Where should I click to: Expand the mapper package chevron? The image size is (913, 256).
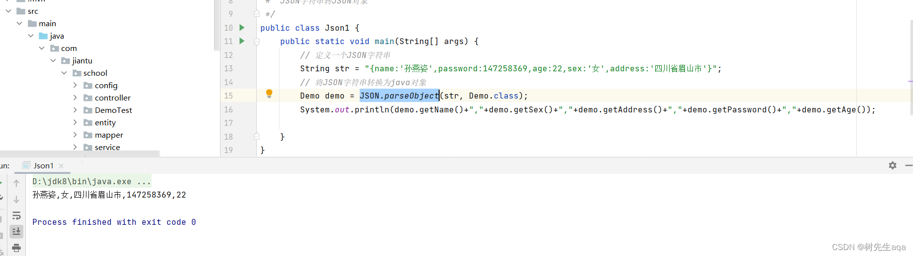coord(75,135)
